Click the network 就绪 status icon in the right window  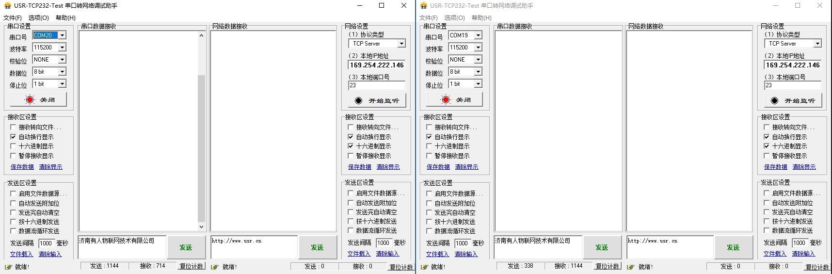(x=630, y=267)
